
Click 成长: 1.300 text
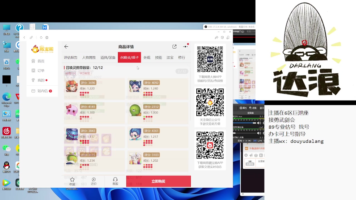(x=87, y=112)
